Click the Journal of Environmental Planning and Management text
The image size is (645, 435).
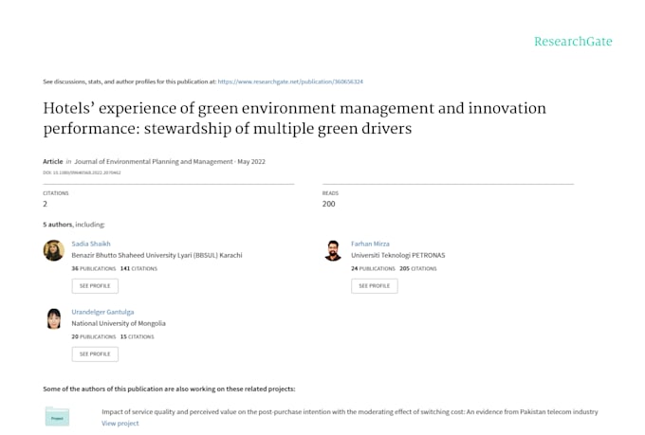154,161
